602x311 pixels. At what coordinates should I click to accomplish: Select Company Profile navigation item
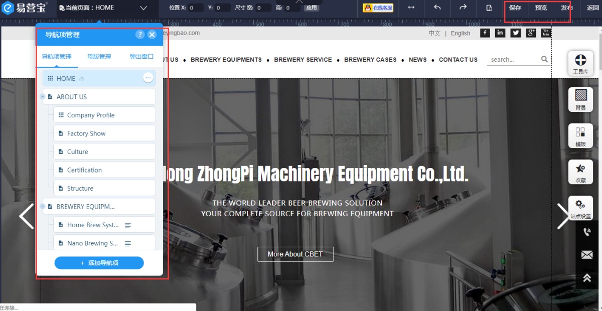click(104, 115)
